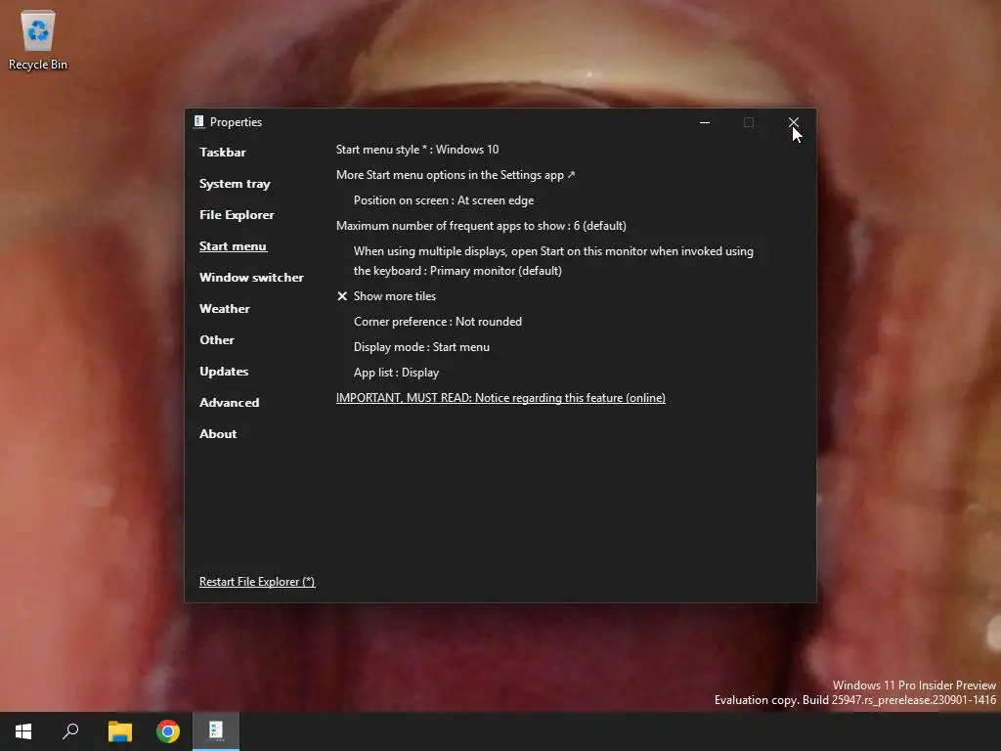
Task: Open More Start menu options in Settings app
Action: [456, 175]
